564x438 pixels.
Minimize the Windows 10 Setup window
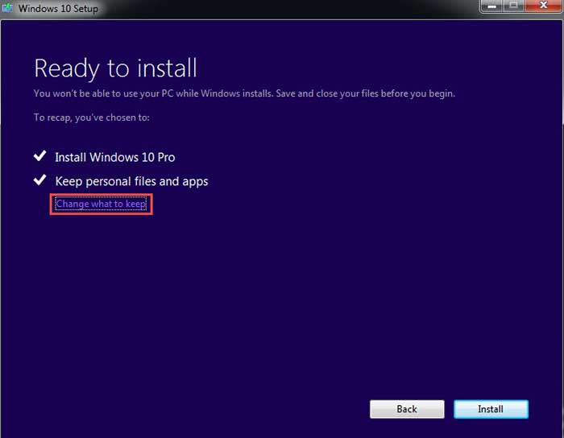pos(491,6)
